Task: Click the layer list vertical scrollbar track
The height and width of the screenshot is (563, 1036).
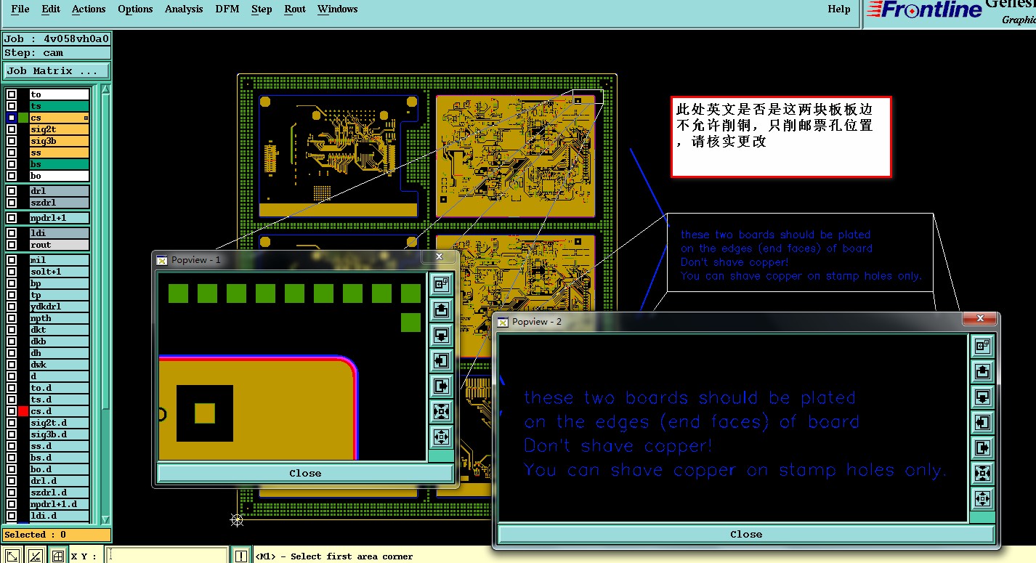Action: [x=106, y=305]
